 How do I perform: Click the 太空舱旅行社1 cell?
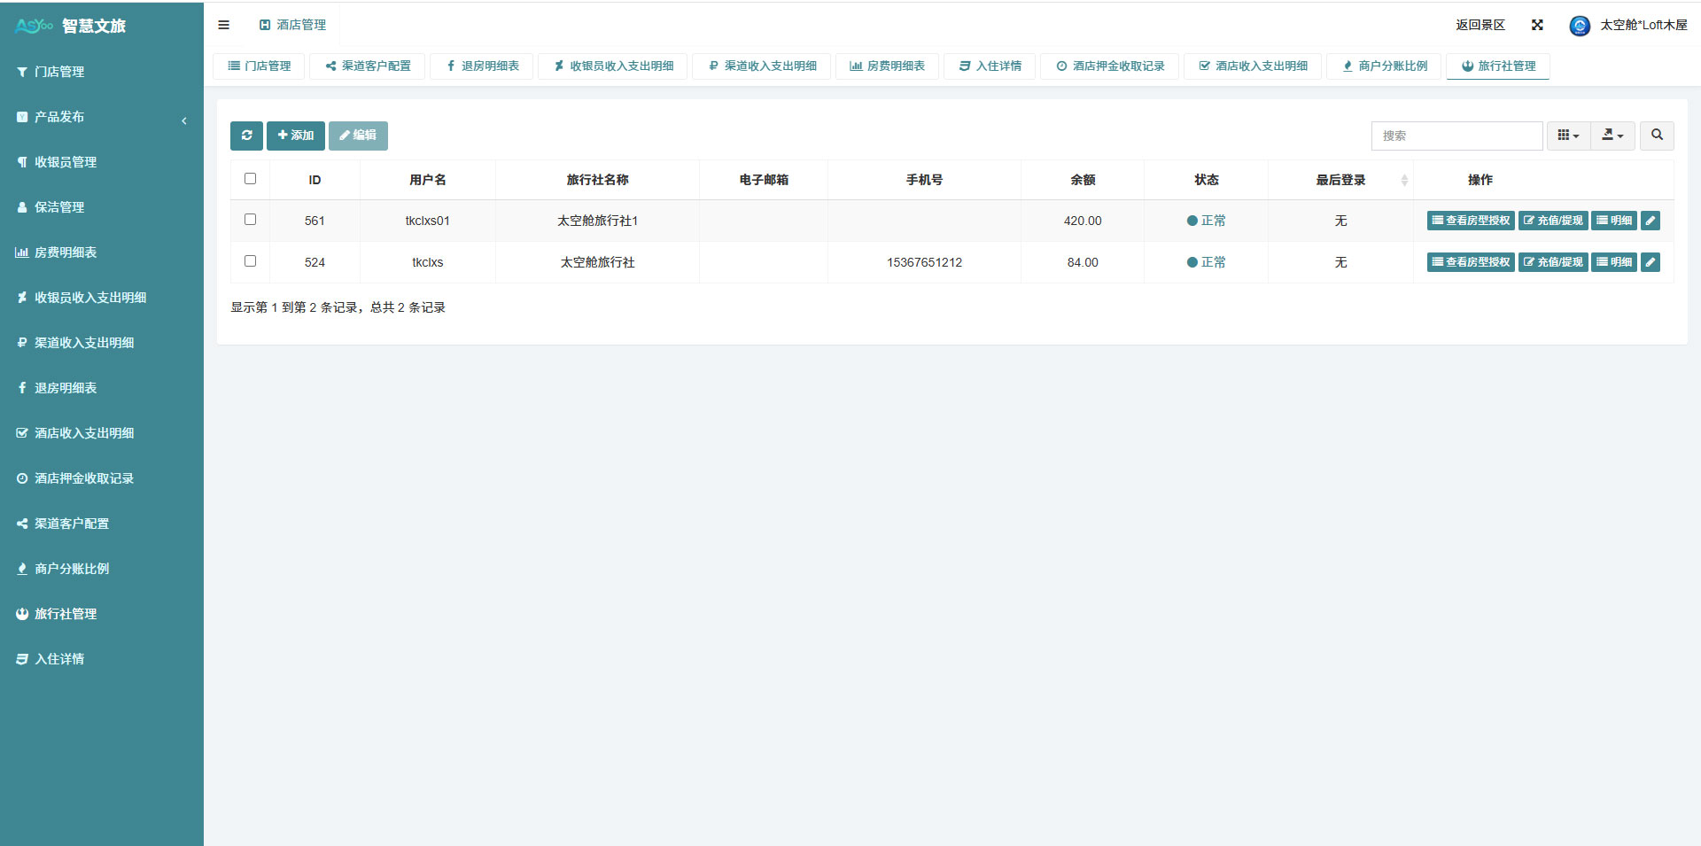point(597,221)
